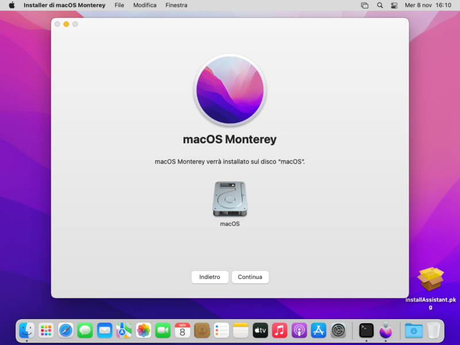Screen dimensions: 460x345
Task: Open System Preferences from the Dock
Action: 338,330
